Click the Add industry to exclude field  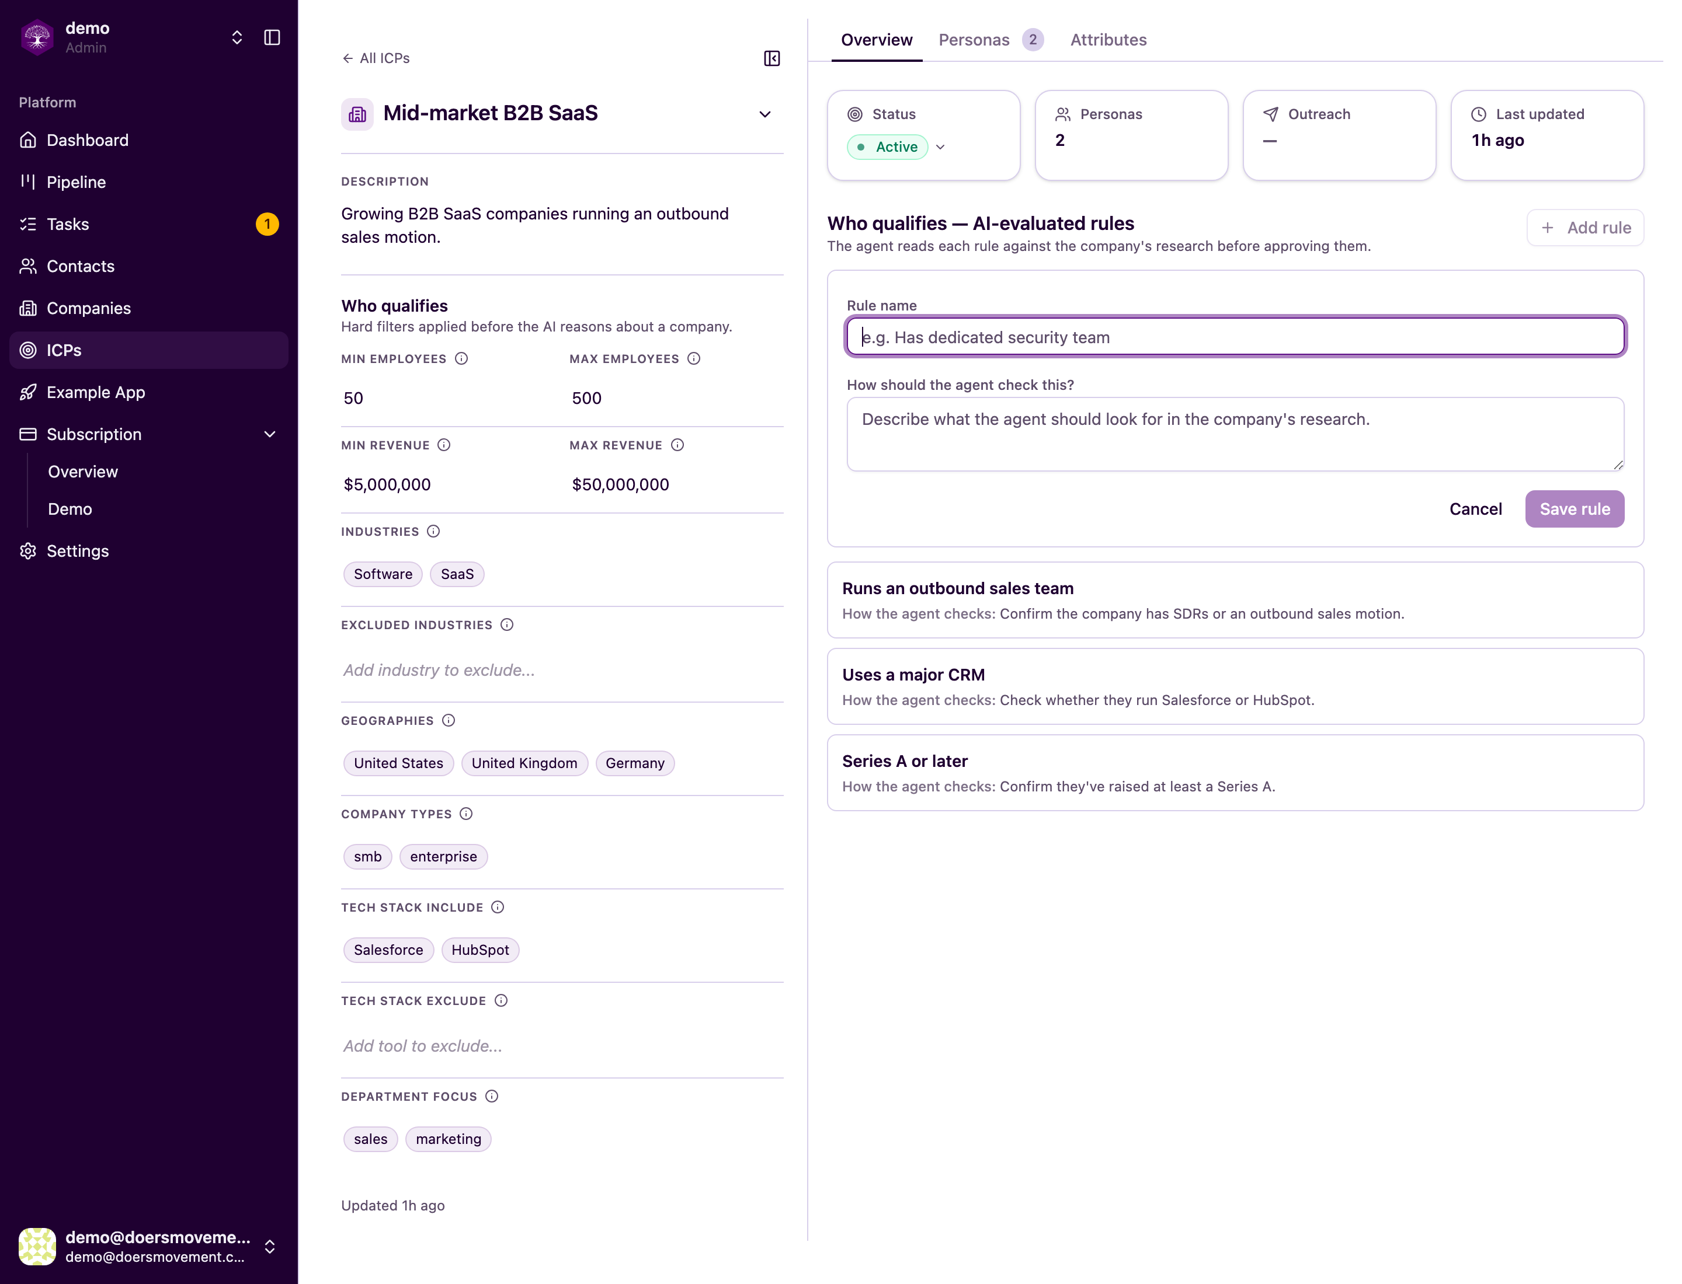pos(562,670)
